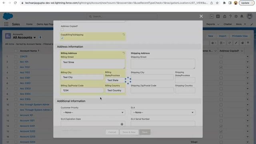The image size is (256, 144).
Task: Click the New account button
Action: pyautogui.click(x=210, y=36)
